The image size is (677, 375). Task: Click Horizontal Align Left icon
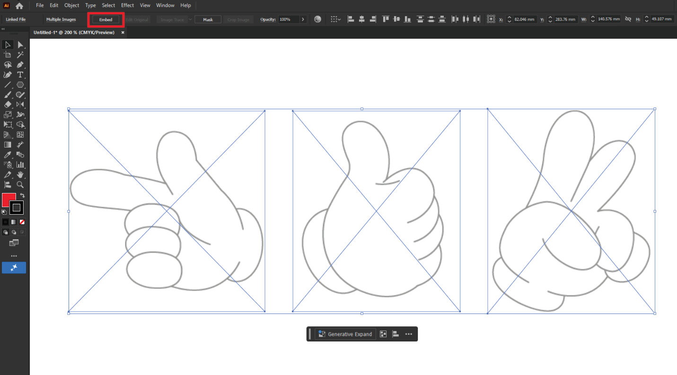pyautogui.click(x=351, y=19)
